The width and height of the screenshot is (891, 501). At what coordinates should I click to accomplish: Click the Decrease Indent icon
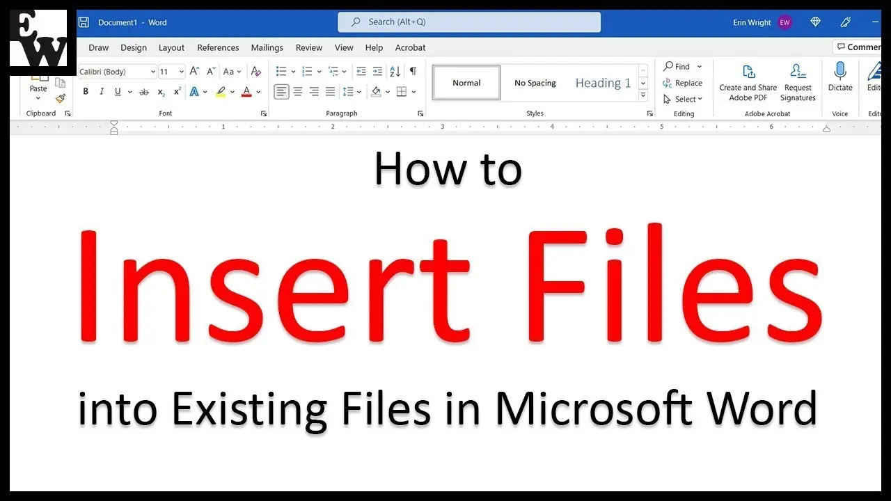[x=361, y=71]
